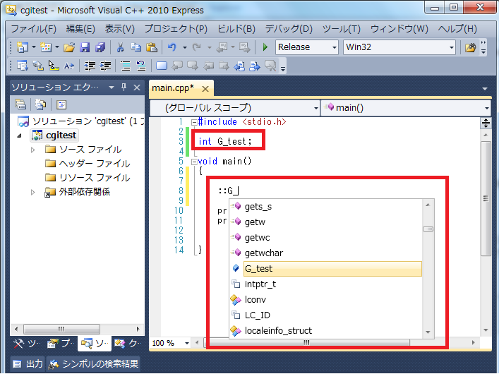
Task: Open the Win32 platform dropdown
Action: (x=452, y=47)
